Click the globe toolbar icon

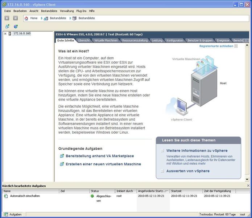click(16, 27)
